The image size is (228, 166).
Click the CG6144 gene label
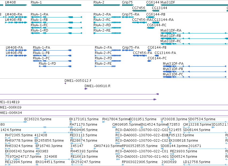(x=153, y=2)
